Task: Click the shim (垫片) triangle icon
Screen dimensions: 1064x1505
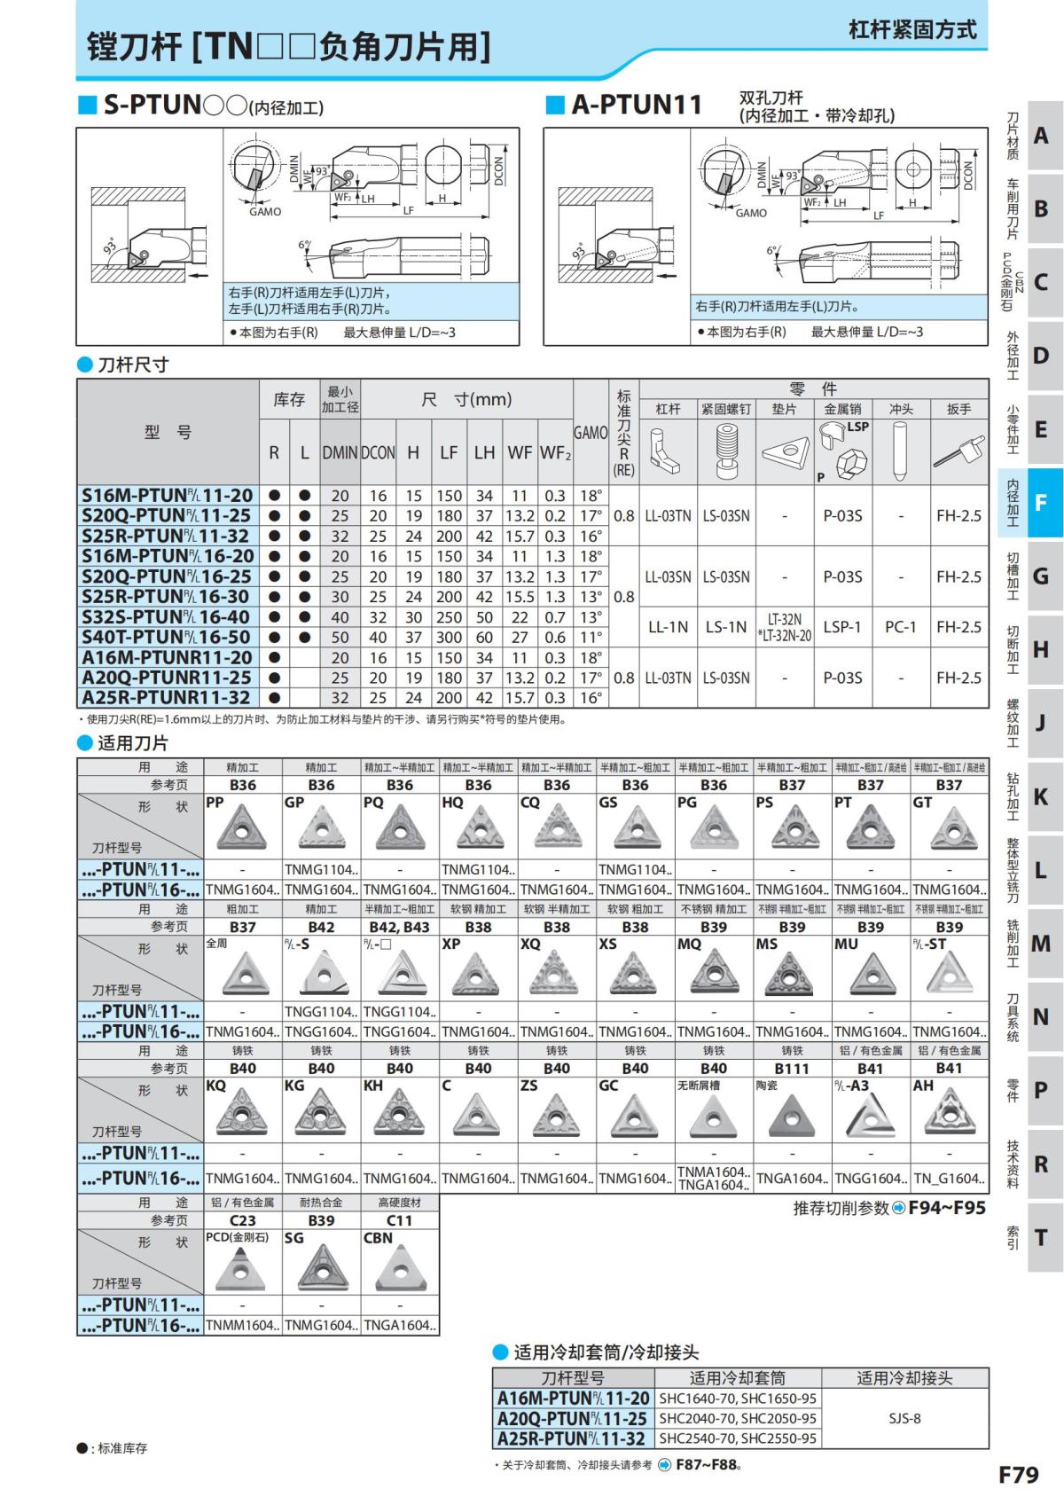Action: (784, 451)
